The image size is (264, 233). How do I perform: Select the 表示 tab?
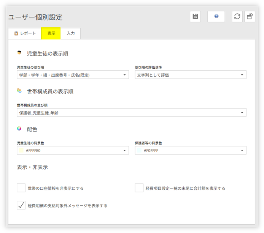click(x=51, y=33)
